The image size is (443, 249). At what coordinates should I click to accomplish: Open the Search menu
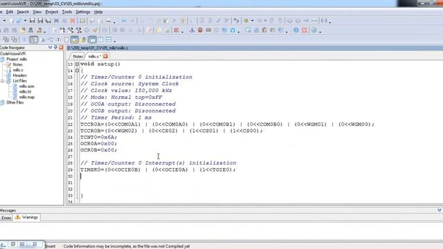pyautogui.click(x=23, y=12)
